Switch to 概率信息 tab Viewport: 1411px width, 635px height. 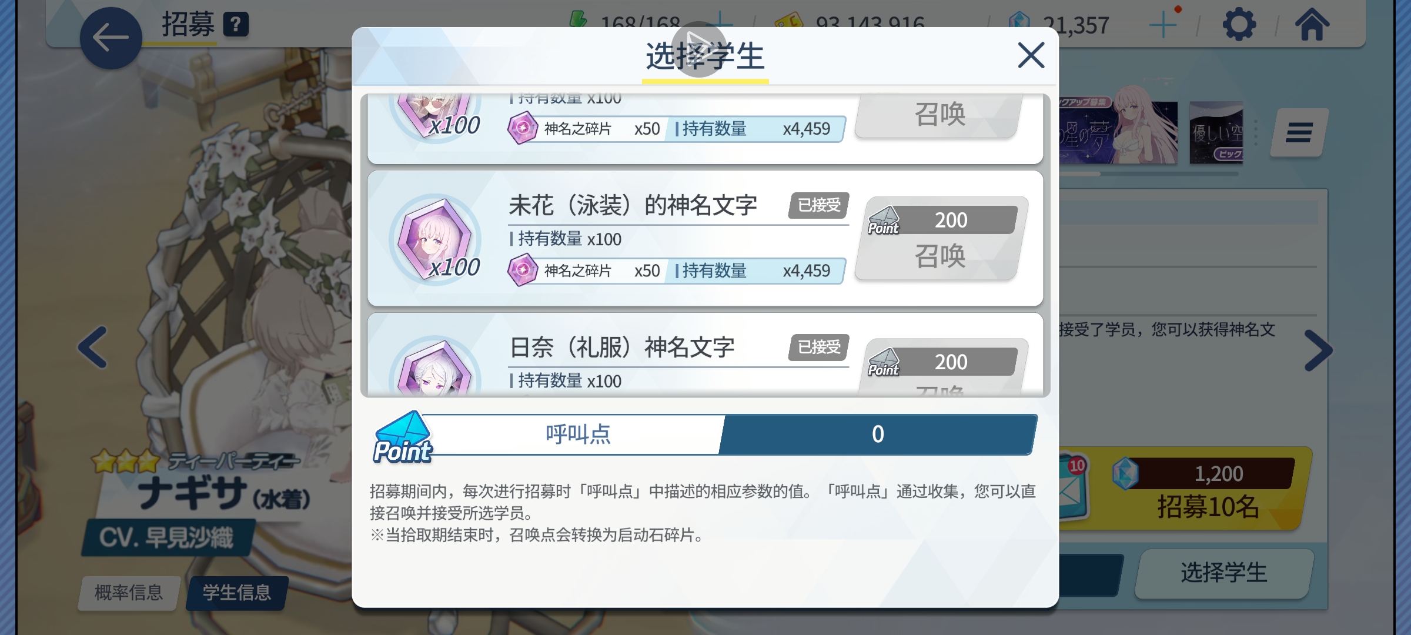tap(129, 593)
